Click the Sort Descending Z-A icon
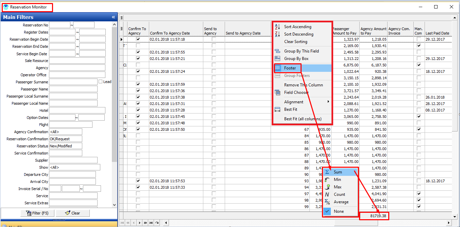Image resolution: width=460 pixels, height=227 pixels. pos(277,34)
